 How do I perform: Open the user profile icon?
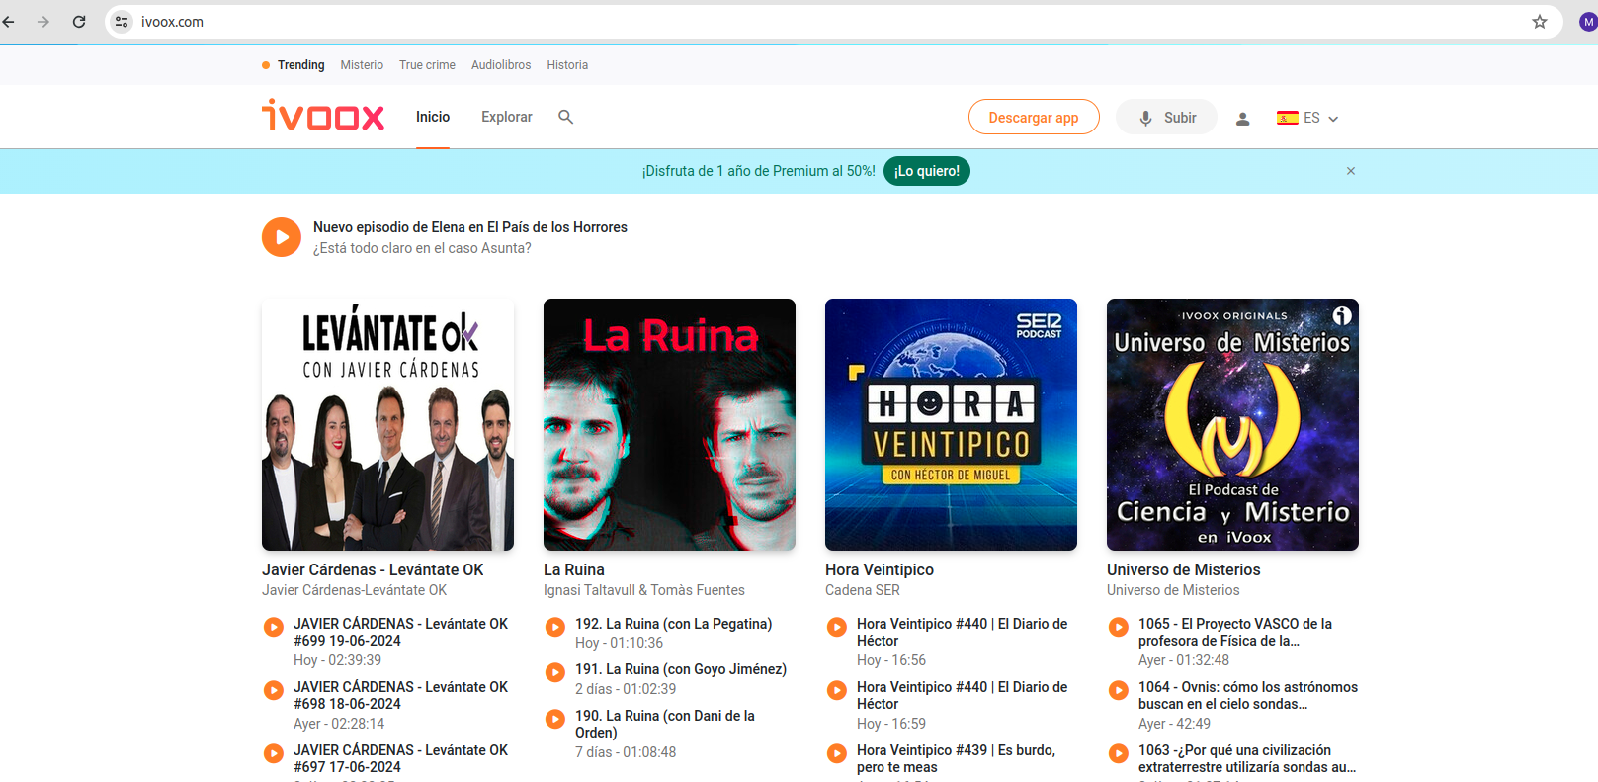click(x=1242, y=119)
